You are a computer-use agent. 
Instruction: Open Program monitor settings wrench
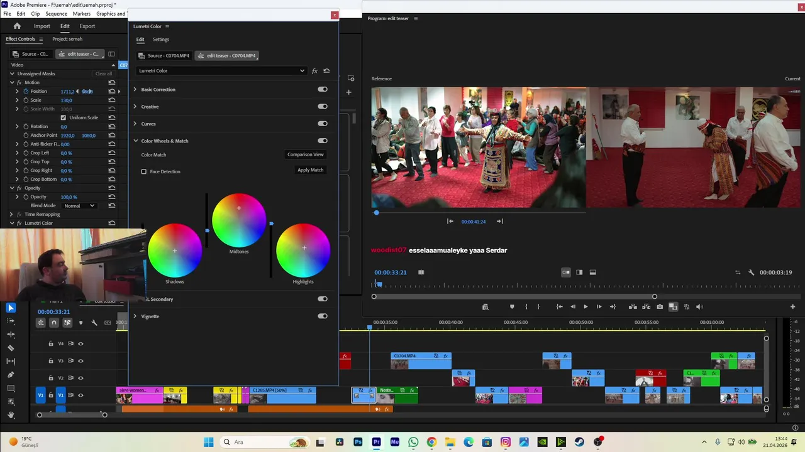pos(751,272)
